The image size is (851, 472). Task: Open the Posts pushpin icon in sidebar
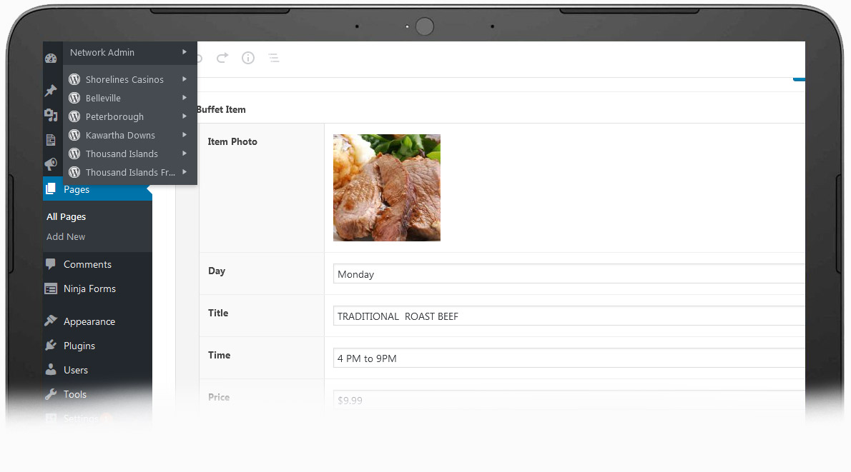click(x=51, y=90)
